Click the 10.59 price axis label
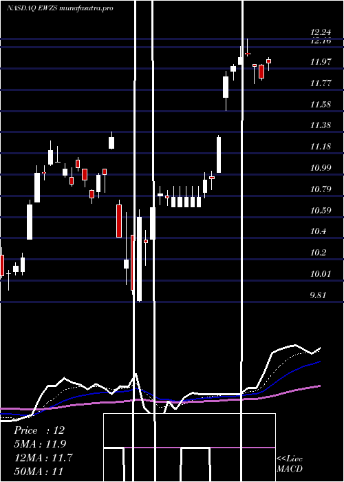Image resolution: width=344 pixels, height=482 pixels. [321, 211]
